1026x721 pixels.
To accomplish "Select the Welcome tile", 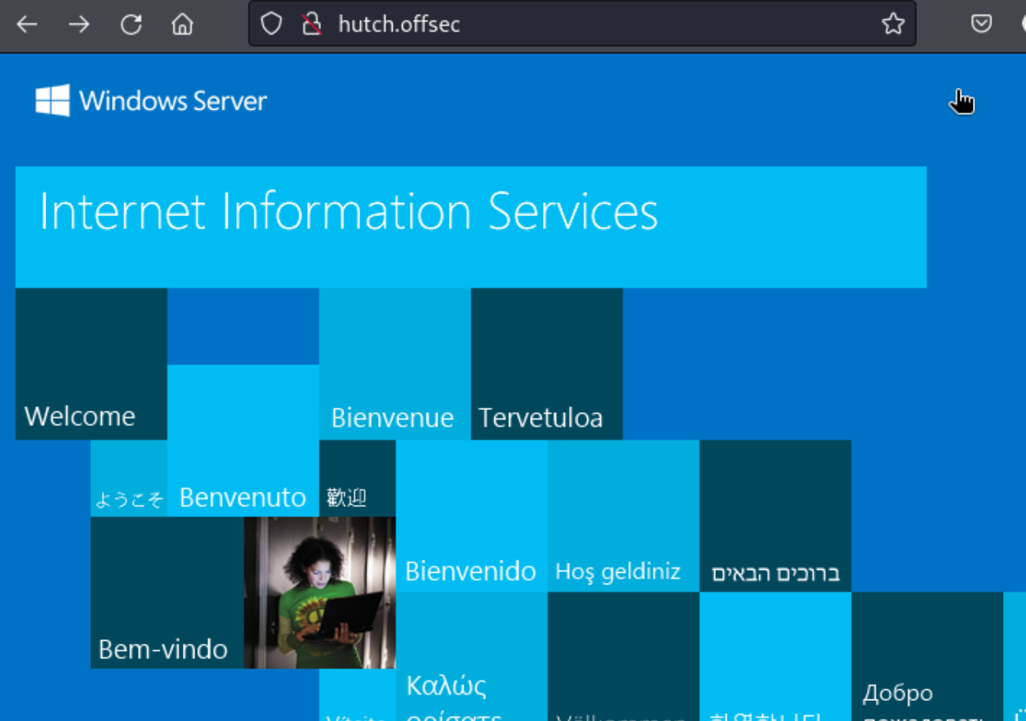I will (91, 364).
